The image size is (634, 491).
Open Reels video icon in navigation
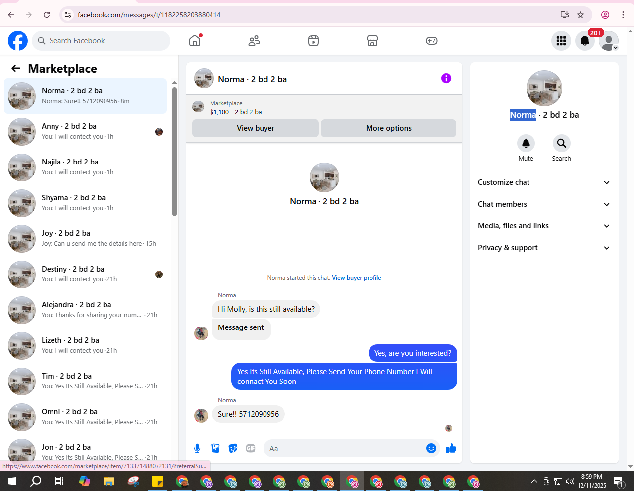click(x=314, y=41)
